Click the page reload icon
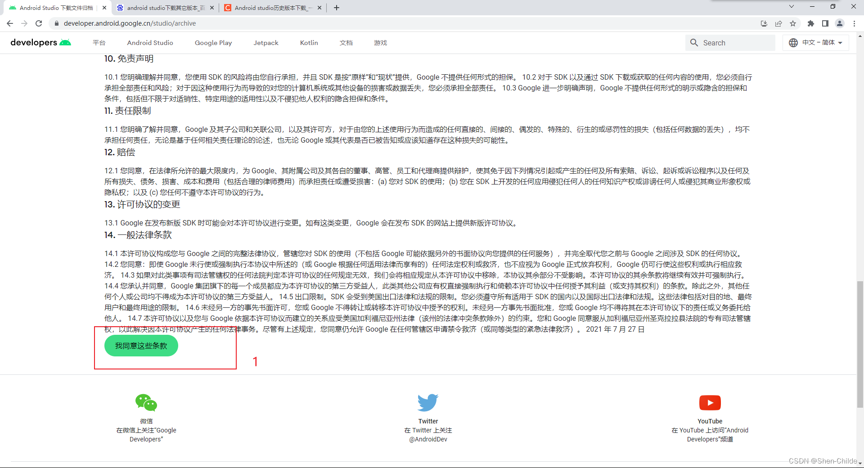Viewport: 864px width, 468px height. click(39, 23)
